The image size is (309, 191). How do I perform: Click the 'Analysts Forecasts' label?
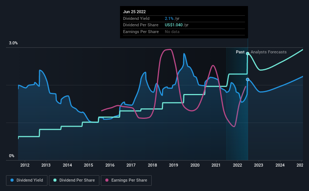pyautogui.click(x=269, y=52)
